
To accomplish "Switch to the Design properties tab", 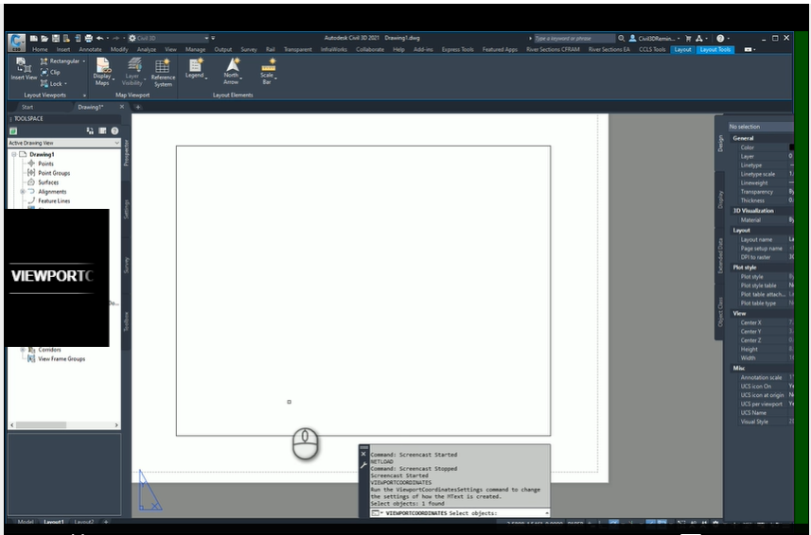I will 720,144.
